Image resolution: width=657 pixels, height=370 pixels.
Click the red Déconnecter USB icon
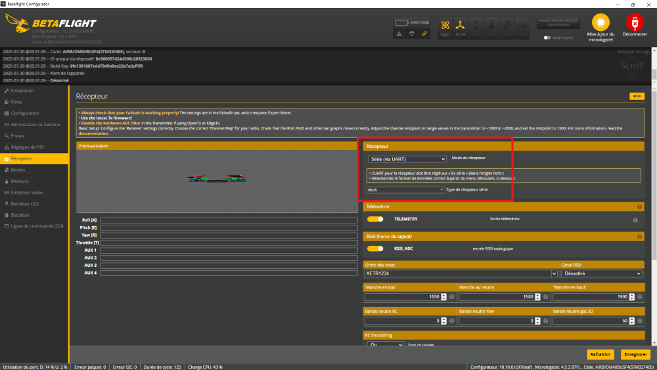pos(635,22)
